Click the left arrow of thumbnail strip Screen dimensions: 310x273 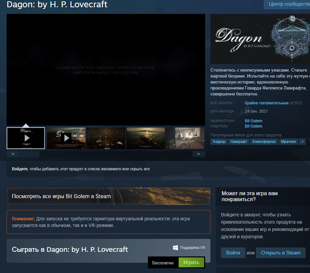pyautogui.click(x=13, y=154)
